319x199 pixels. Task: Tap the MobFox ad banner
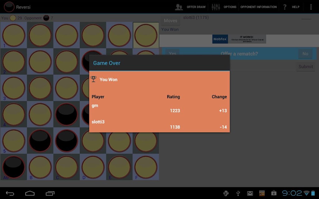[239, 39]
